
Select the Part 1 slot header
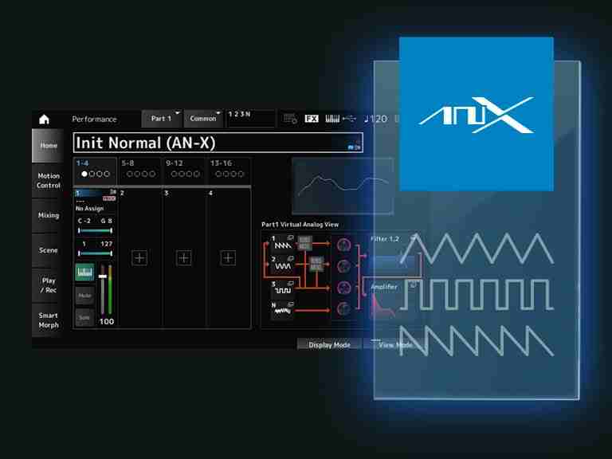pyautogui.click(x=96, y=195)
